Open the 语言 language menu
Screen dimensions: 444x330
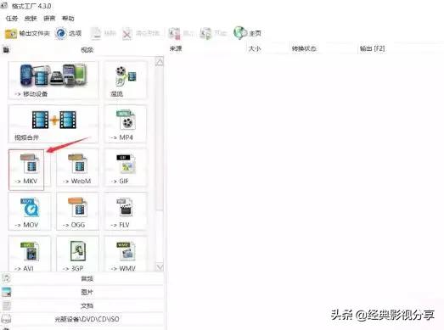point(49,19)
